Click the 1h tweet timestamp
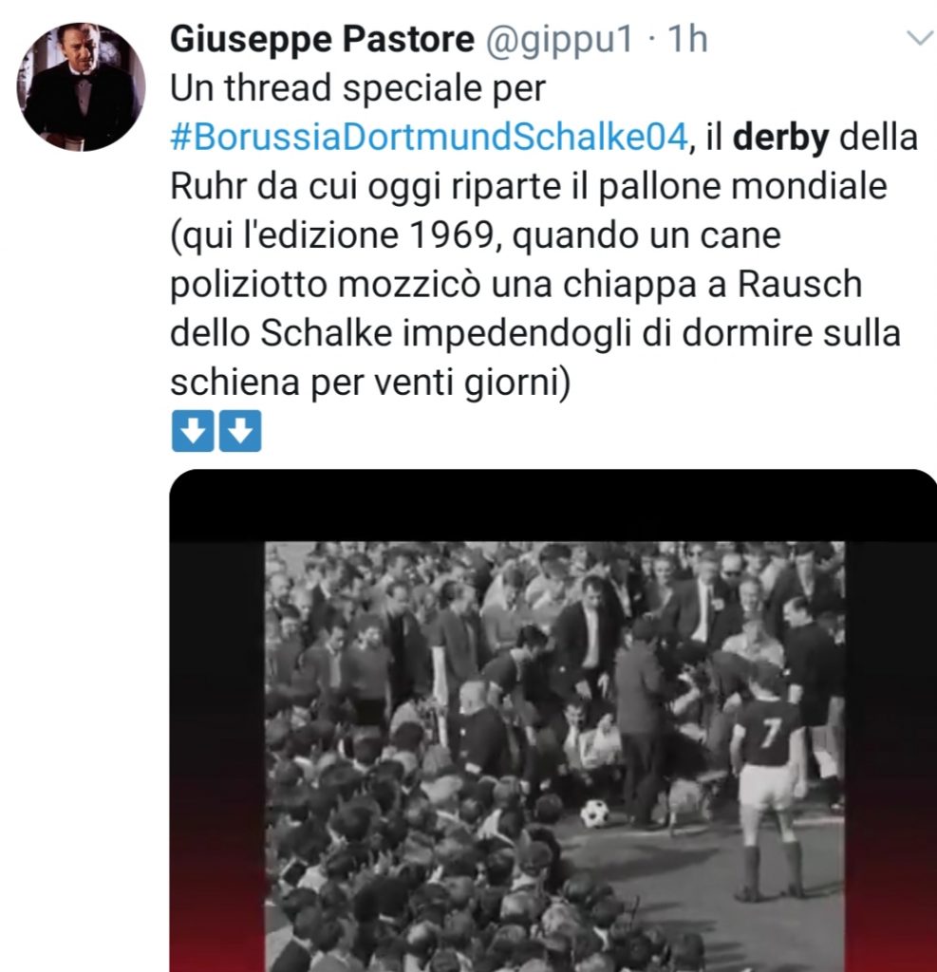 click(x=687, y=38)
